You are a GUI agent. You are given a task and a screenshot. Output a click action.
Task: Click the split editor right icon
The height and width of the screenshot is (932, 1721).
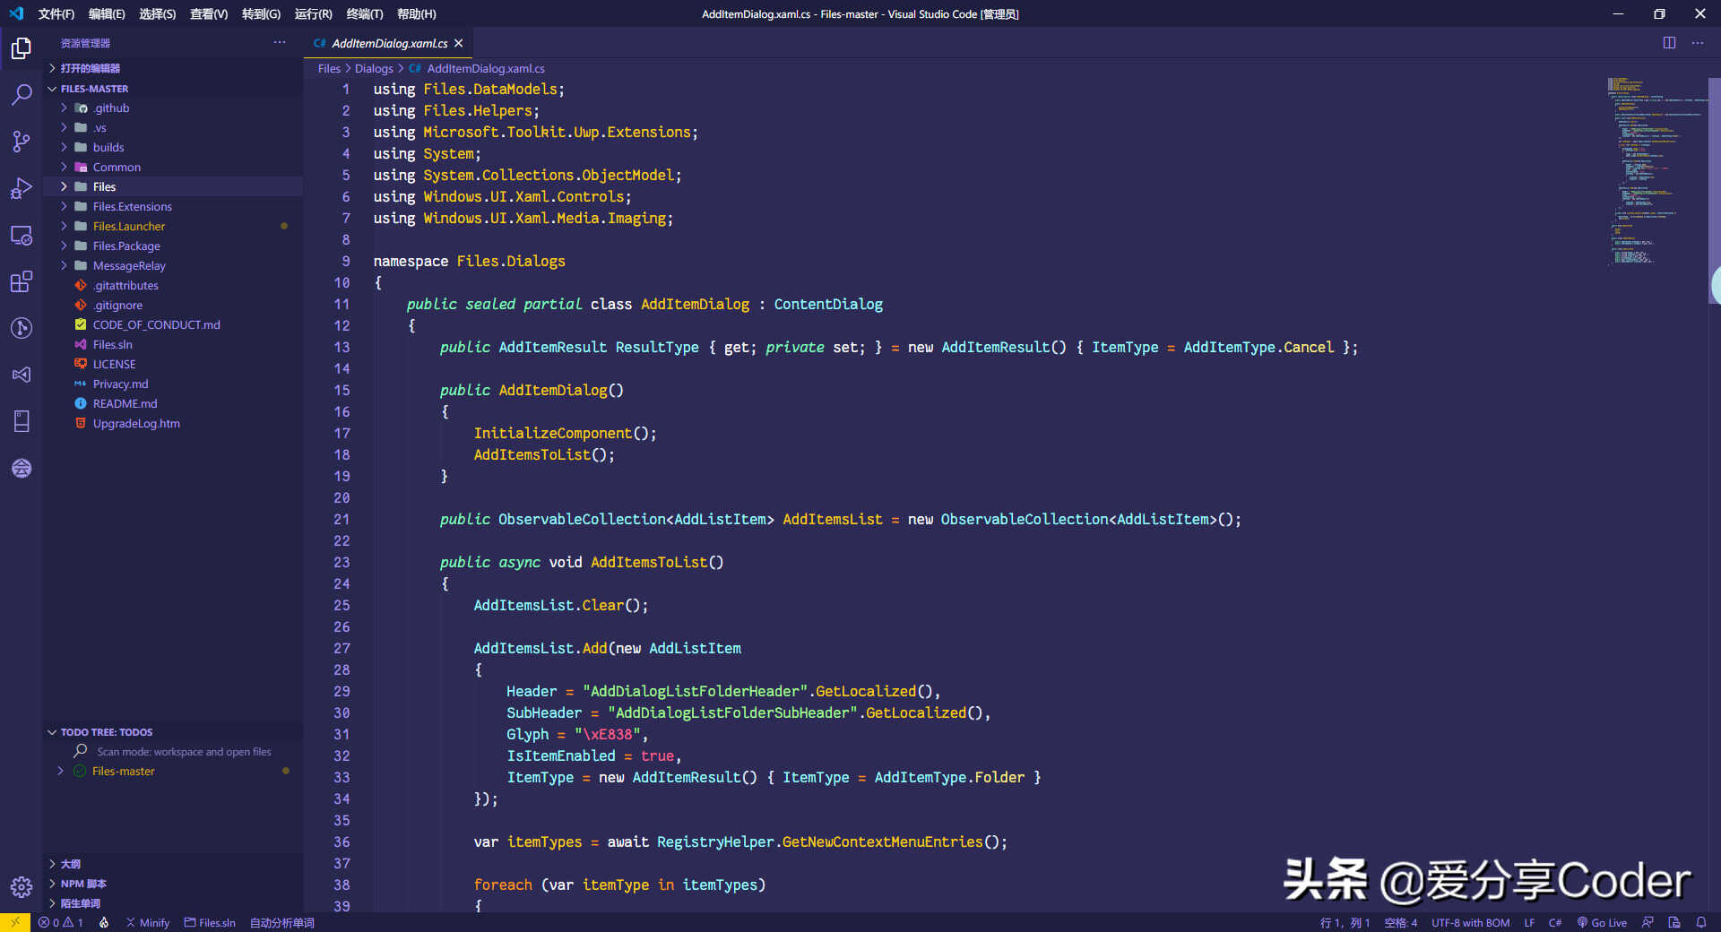click(x=1669, y=43)
